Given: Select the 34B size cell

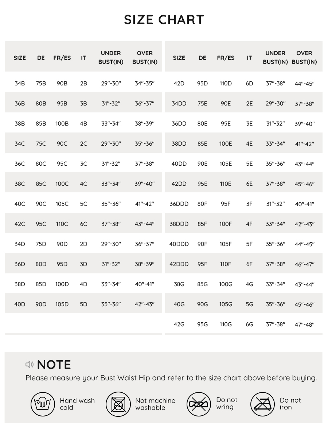Looking at the screenshot, I should coord(20,83).
